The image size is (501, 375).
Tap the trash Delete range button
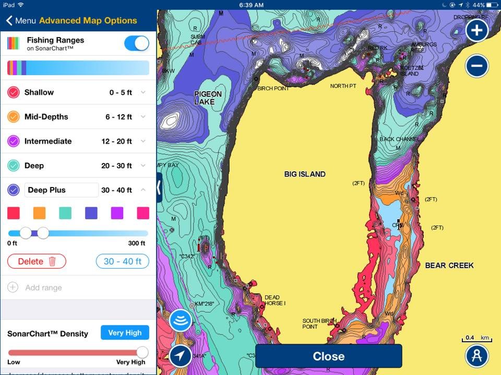[37, 261]
